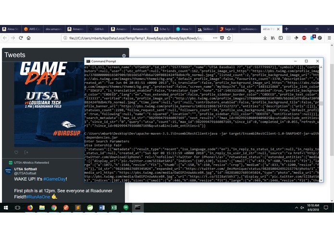Open the Game Day UTSA tweet image
This screenshot has width=334, height=237.
click(49, 104)
